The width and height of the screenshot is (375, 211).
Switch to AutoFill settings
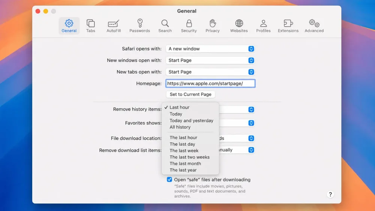(114, 26)
